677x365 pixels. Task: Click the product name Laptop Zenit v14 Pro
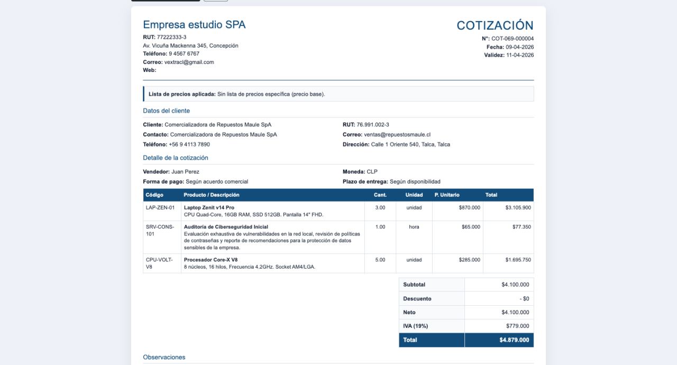209,208
